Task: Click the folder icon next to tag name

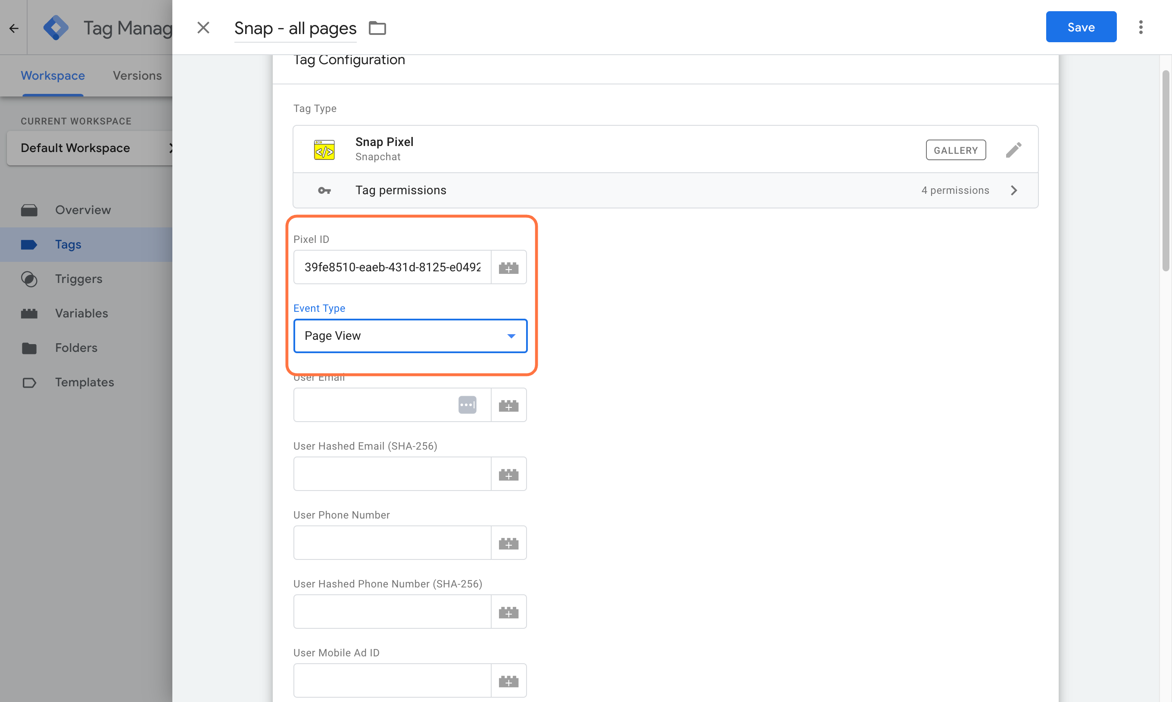Action: pyautogui.click(x=377, y=28)
